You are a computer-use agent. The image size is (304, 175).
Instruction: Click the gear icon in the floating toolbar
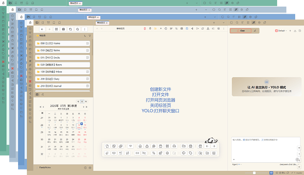tap(167, 153)
